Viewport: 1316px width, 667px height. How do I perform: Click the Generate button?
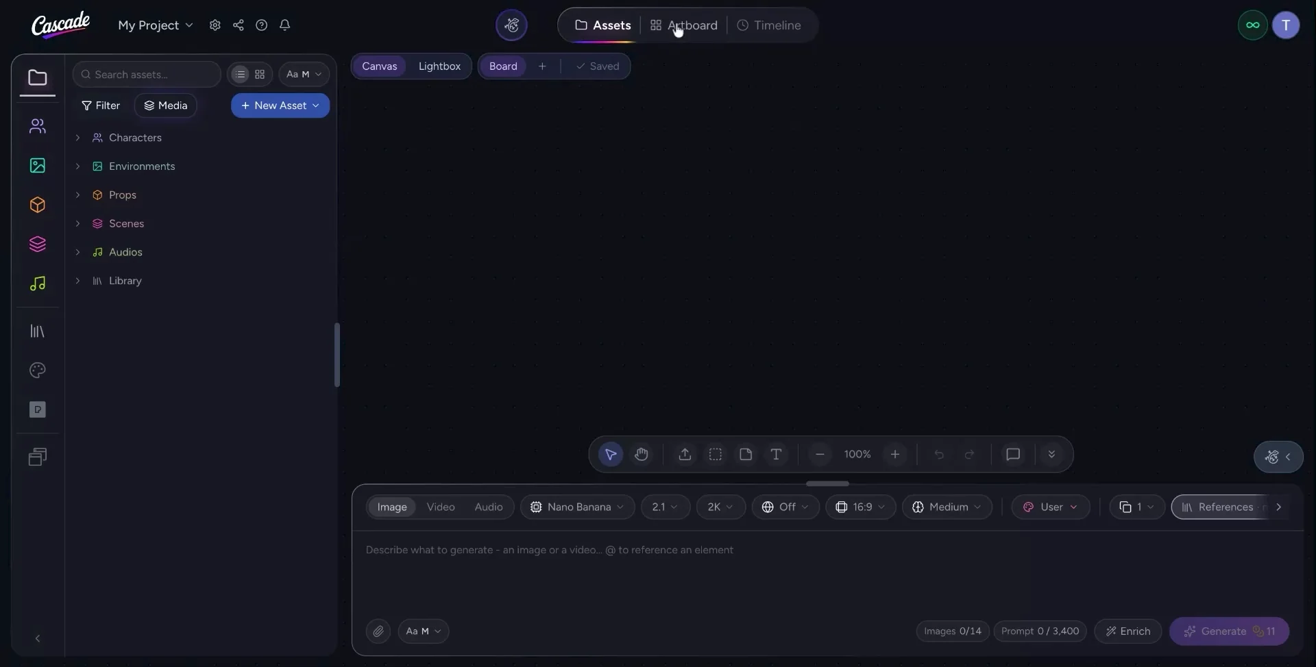coord(1230,631)
